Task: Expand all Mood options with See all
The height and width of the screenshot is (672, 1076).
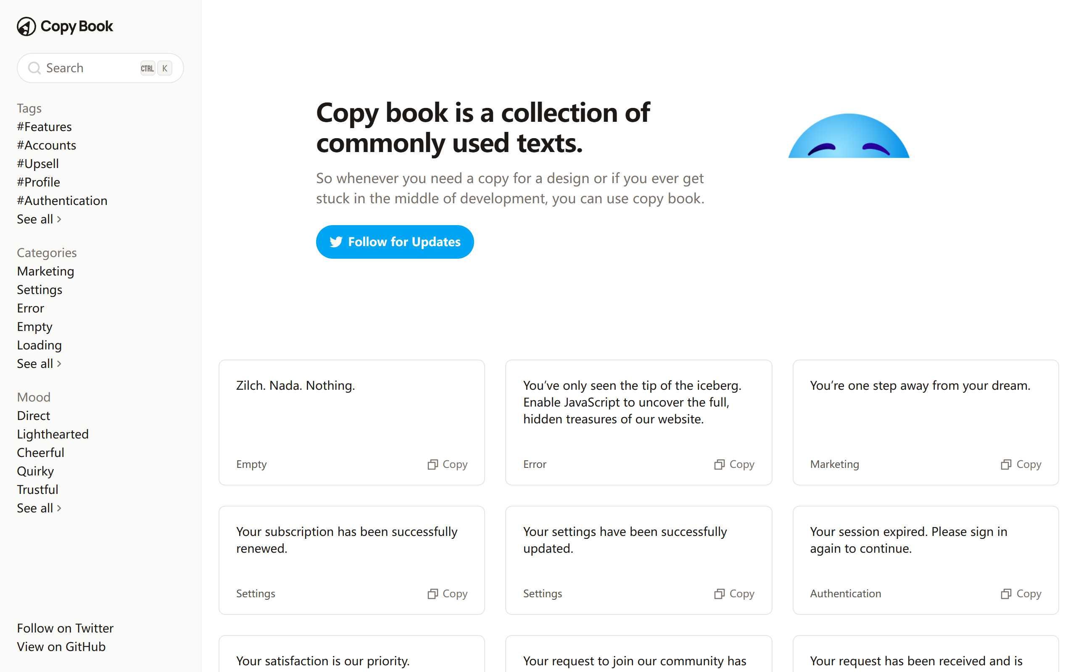Action: (39, 508)
